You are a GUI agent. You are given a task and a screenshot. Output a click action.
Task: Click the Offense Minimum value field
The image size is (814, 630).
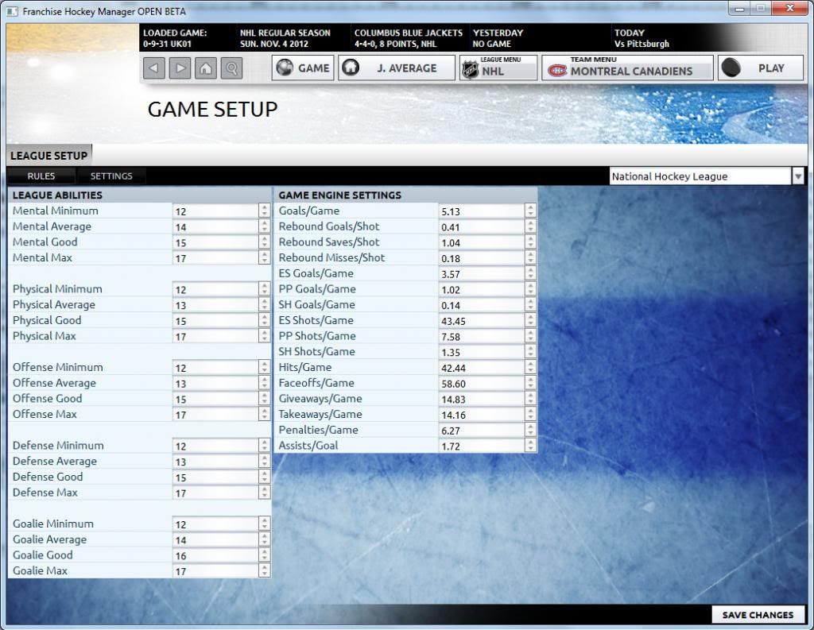(x=215, y=367)
